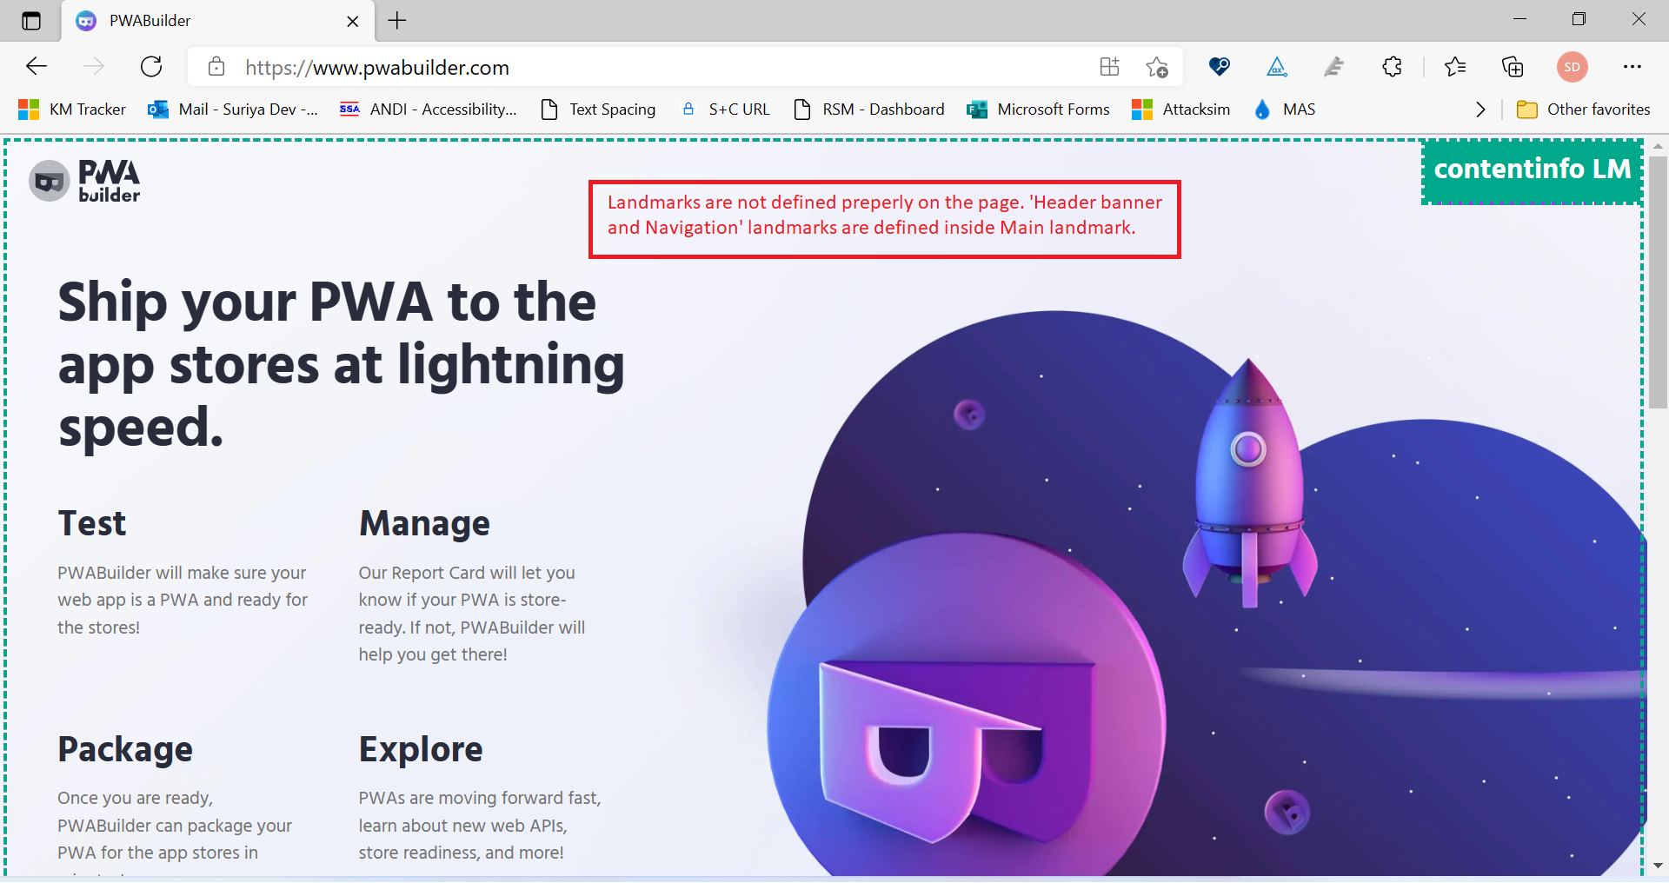Screen dimensions: 1669x883
Task: Open the RSM - Dashboard favorite
Action: click(868, 110)
